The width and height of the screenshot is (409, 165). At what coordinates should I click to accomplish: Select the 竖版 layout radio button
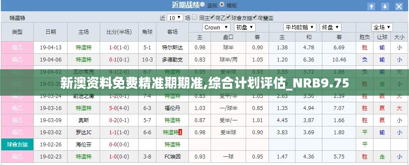[x=203, y=4]
